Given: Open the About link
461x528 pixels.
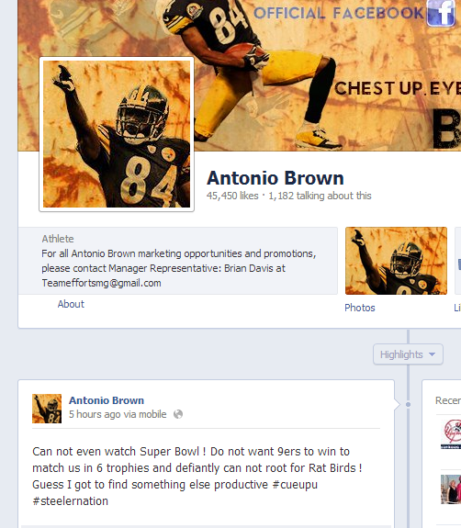Looking at the screenshot, I should (71, 304).
